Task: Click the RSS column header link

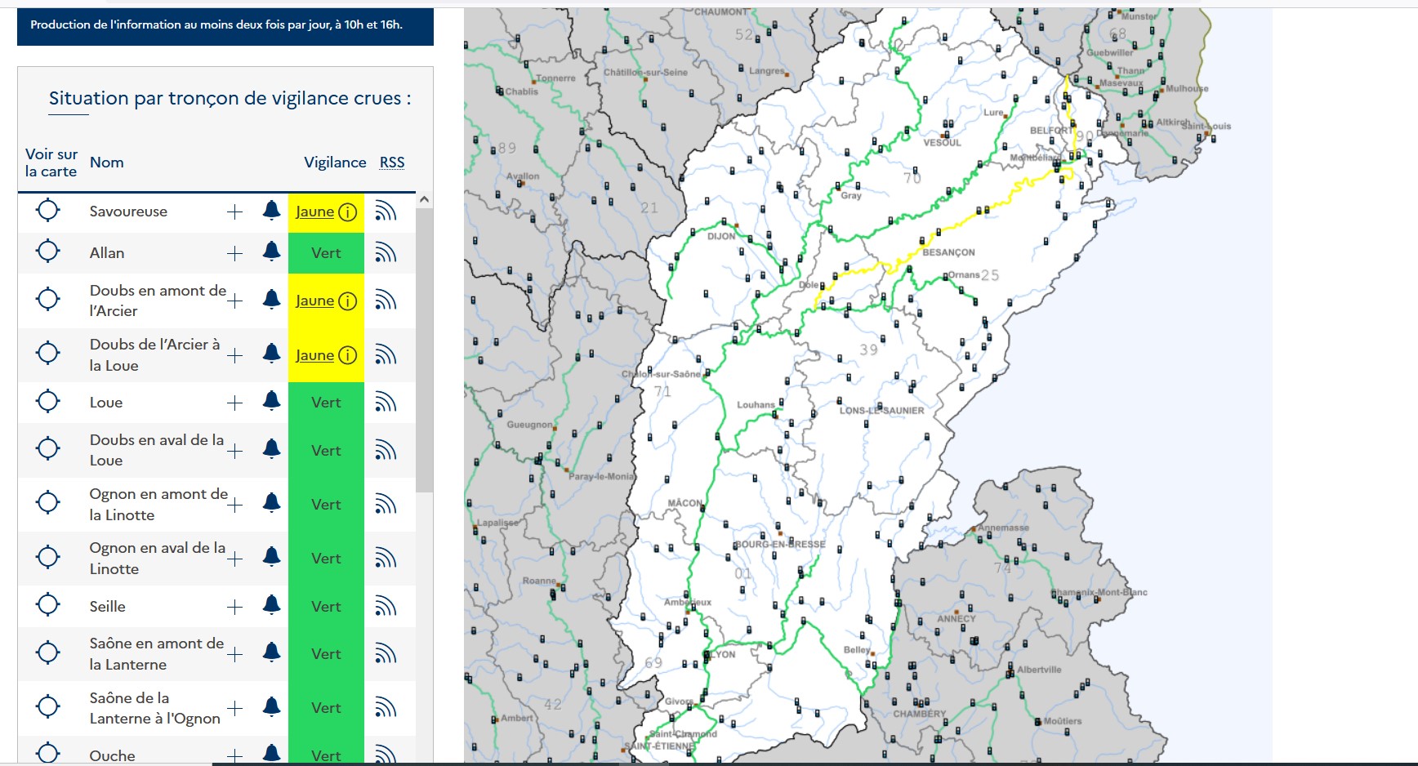Action: 392,163
